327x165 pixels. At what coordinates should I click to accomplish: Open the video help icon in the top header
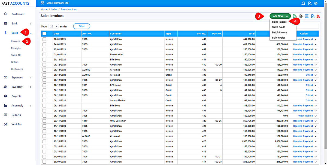(x=310, y=3)
